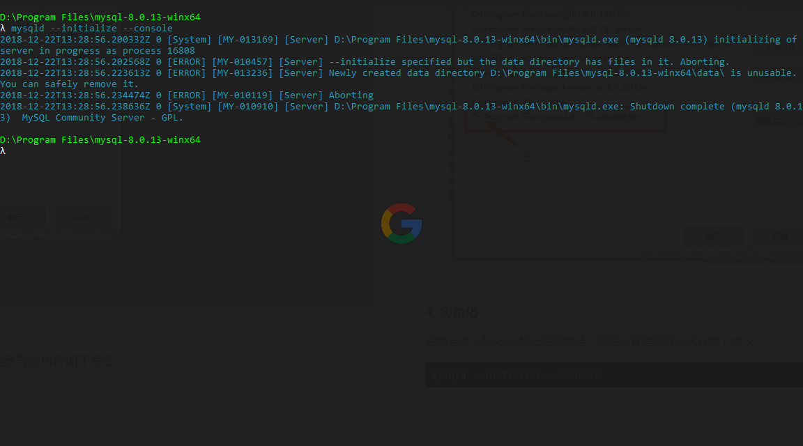Click the text 'You can safely remove it.'
Image resolution: width=803 pixels, height=446 pixels.
(70, 84)
